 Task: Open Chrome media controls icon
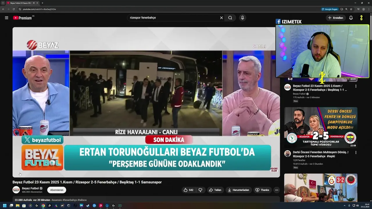pos(358,9)
